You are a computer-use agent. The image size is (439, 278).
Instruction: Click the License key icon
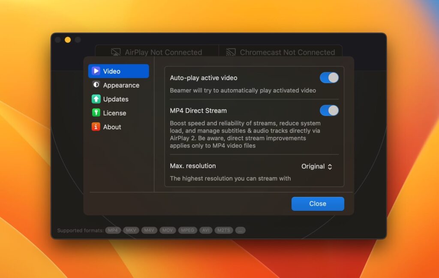[96, 113]
